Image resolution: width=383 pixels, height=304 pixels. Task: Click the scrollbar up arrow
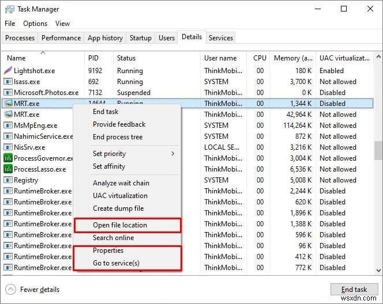(378, 57)
